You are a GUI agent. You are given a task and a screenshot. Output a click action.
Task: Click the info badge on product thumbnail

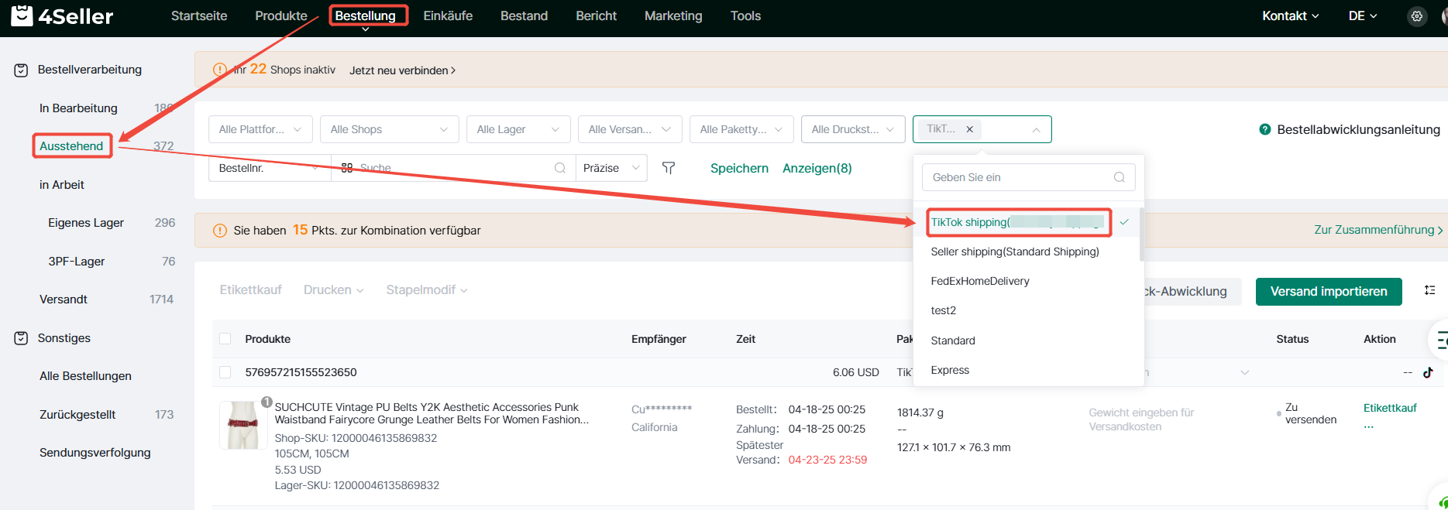(267, 402)
